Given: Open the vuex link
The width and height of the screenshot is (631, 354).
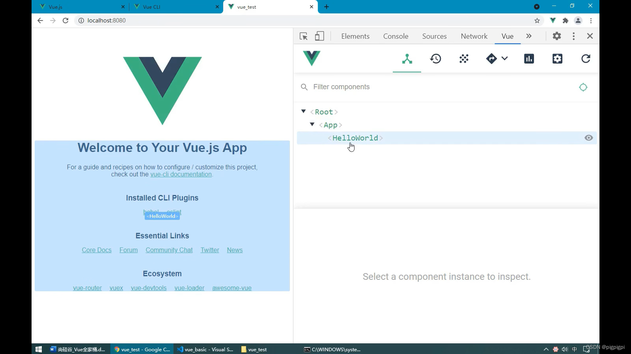Looking at the screenshot, I should [x=116, y=288].
